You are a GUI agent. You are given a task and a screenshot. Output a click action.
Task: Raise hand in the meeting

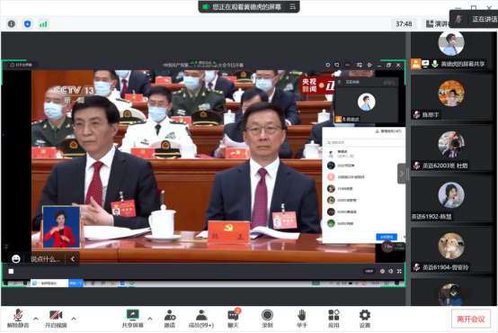click(x=301, y=318)
